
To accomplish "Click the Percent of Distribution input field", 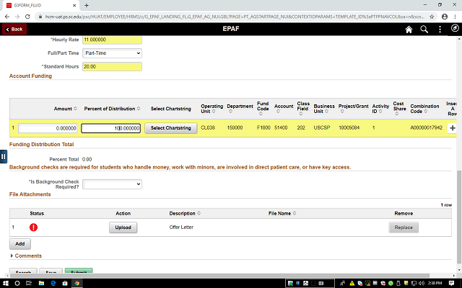I will [x=110, y=128].
